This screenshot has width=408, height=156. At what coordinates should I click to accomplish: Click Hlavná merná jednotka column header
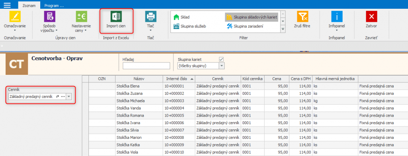coord(335,78)
